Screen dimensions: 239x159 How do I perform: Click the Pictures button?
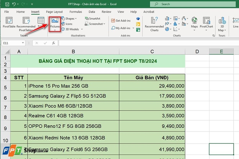click(55, 24)
